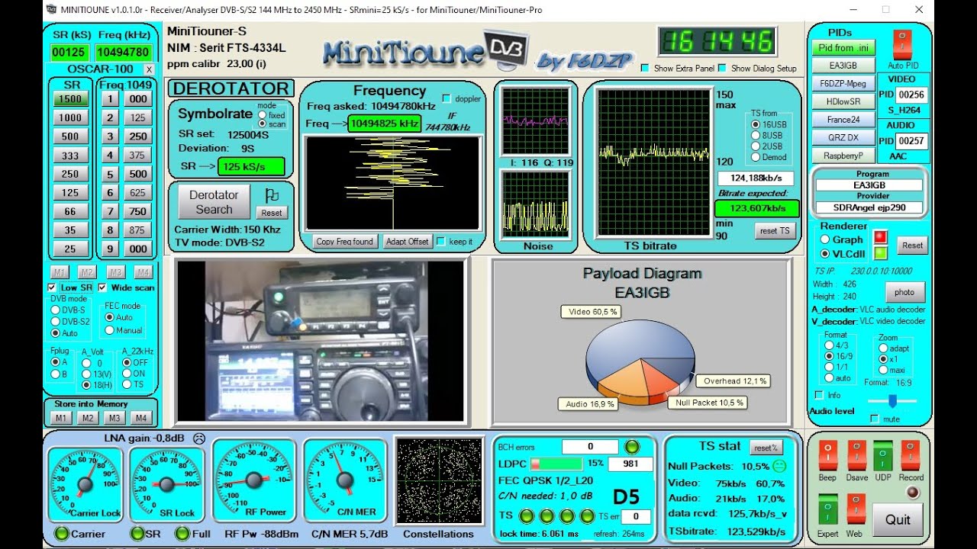Toggle Show Extra Panel checkbox
This screenshot has height=549, width=977.
click(x=645, y=68)
